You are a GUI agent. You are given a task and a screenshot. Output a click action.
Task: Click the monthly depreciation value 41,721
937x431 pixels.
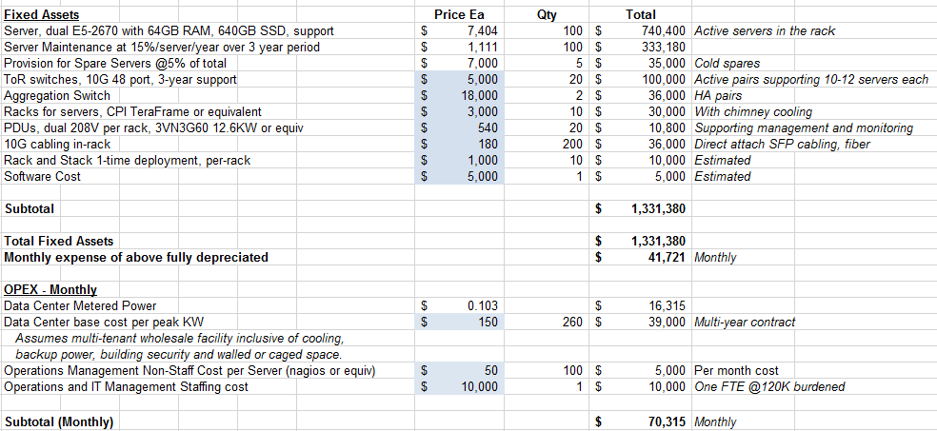coord(641,257)
